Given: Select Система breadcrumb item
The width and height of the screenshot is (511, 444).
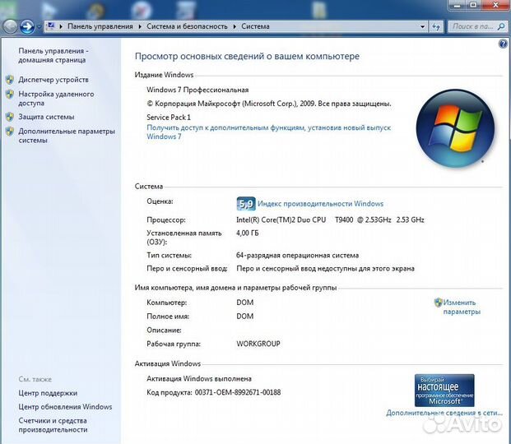Looking at the screenshot, I should [x=255, y=26].
